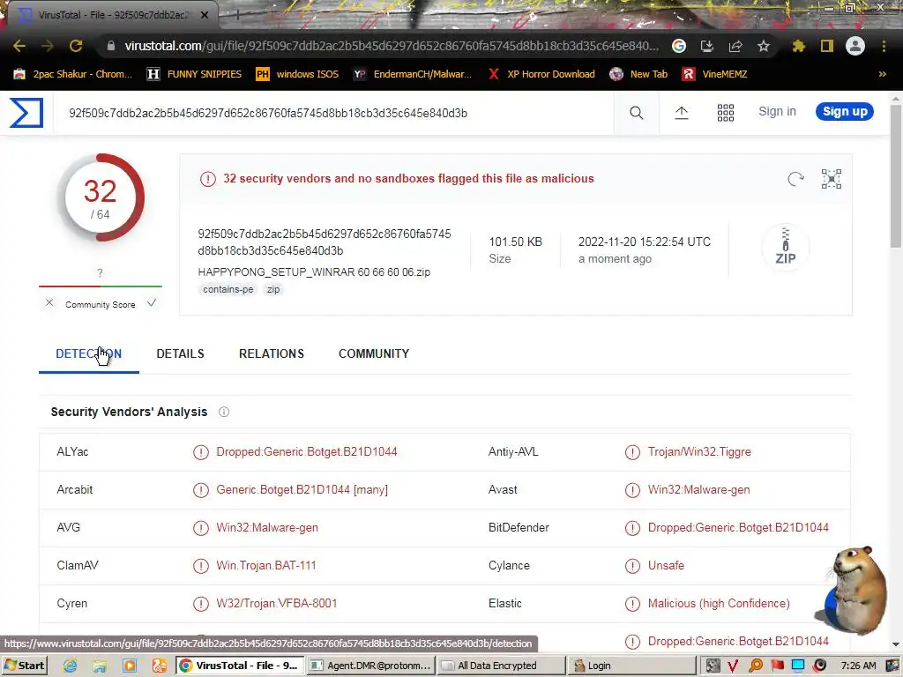
Task: Reload the VirusTotal page
Action: coord(76,46)
